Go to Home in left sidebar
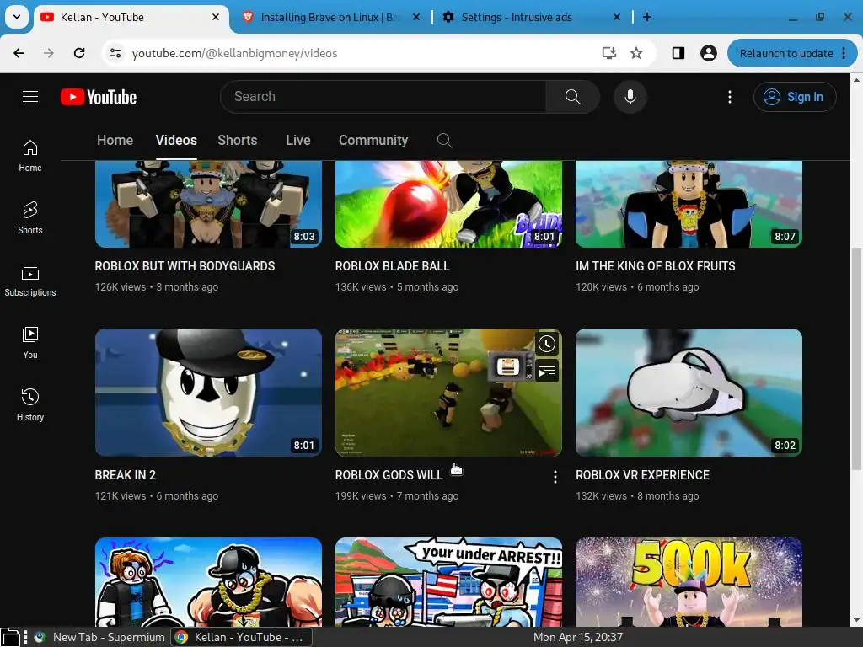Screen dimensions: 863x647 pos(30,156)
